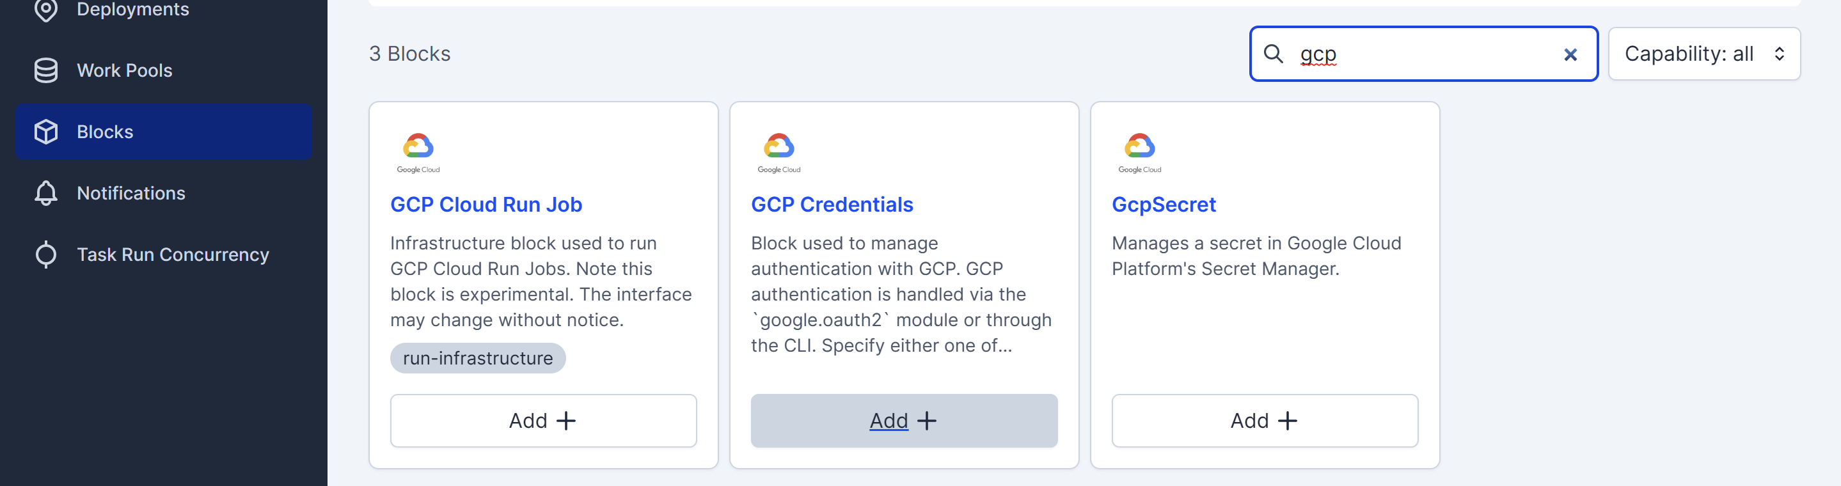Add a GcpSecret block
The image size is (1841, 486).
click(x=1264, y=420)
